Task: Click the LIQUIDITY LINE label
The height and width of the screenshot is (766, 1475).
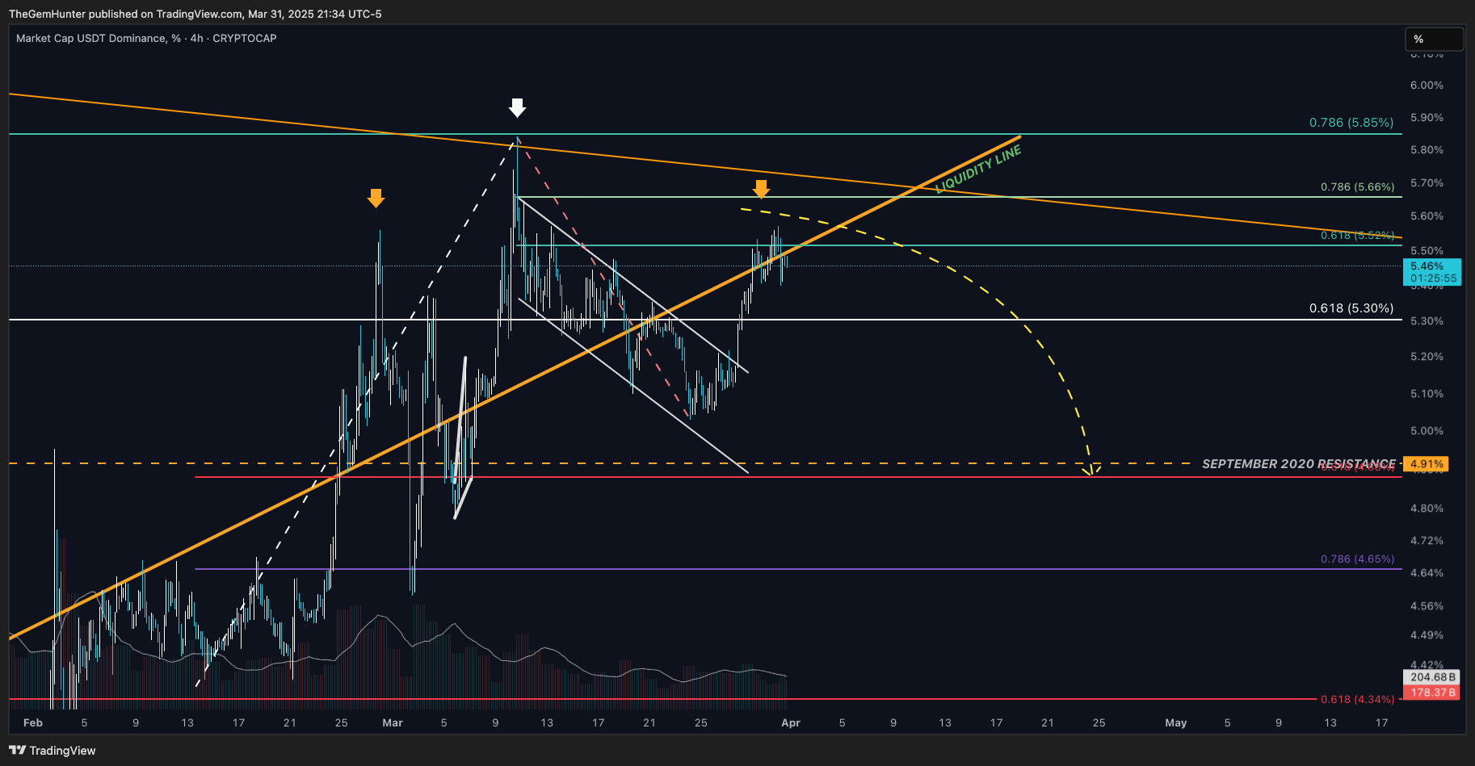Action: point(978,170)
